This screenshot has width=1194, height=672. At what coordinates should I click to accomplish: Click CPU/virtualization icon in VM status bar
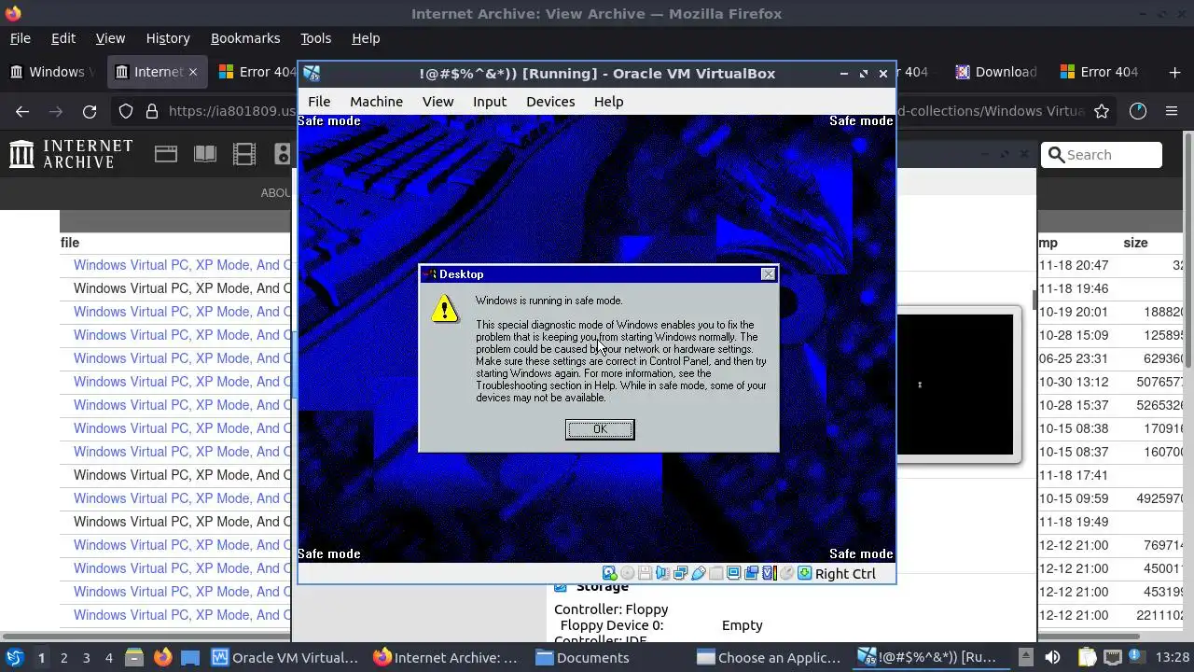[x=770, y=573]
